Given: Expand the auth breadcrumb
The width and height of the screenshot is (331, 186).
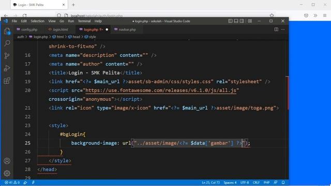Looking at the screenshot, I should (x=21, y=37).
